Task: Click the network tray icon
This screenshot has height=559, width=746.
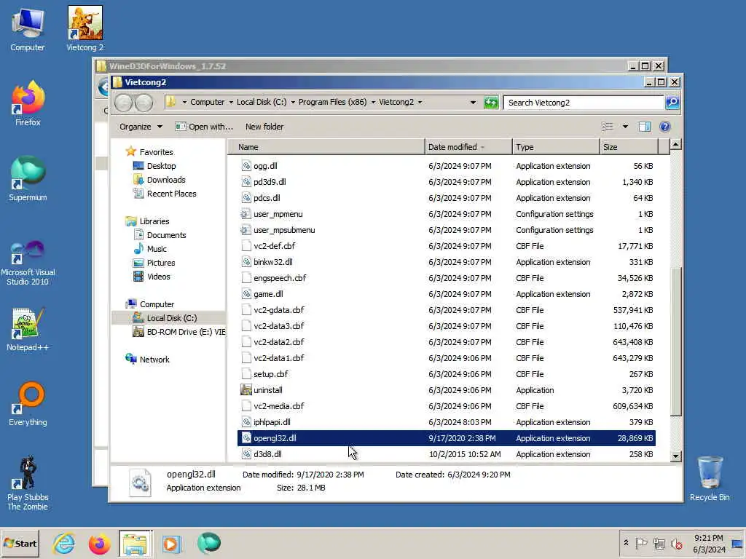Action: [659, 543]
